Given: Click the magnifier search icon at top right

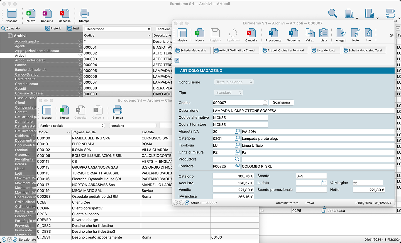Looking at the screenshot, I should pos(332,13).
